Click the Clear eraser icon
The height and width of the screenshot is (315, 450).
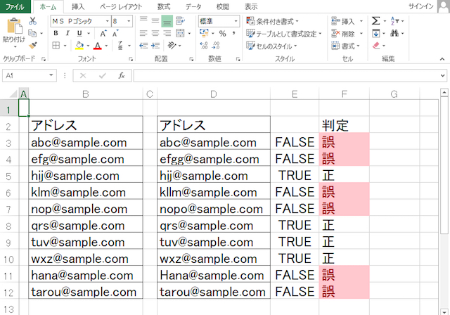pyautogui.click(x=376, y=46)
